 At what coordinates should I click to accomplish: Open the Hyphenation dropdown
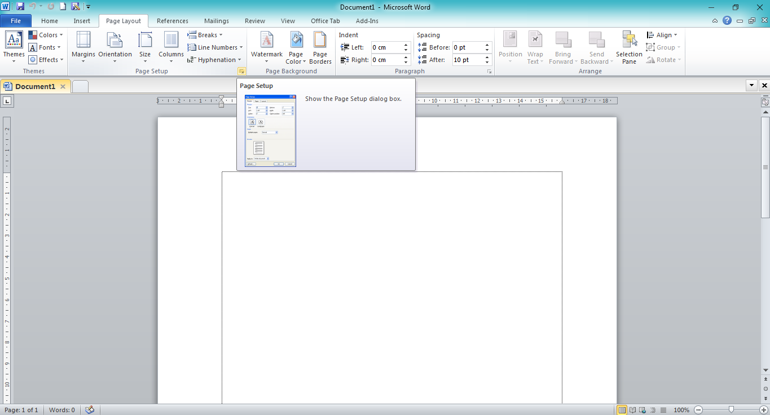[214, 60]
